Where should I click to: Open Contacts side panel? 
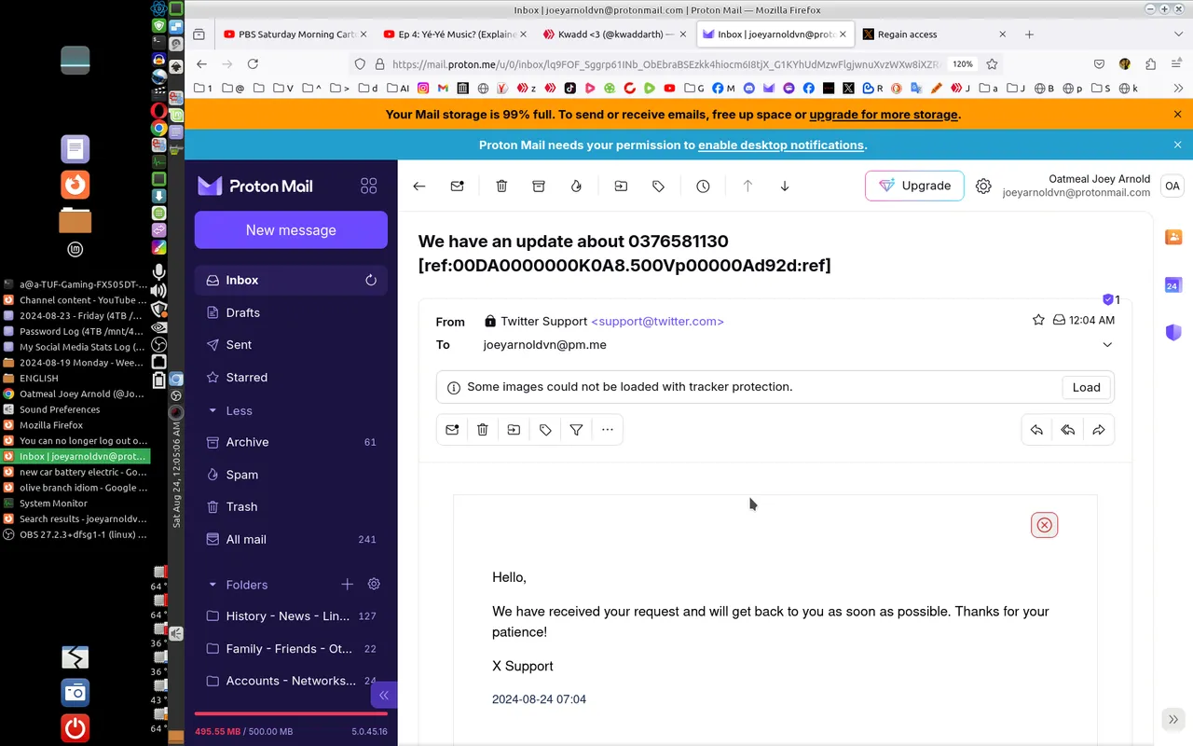pos(1173,237)
